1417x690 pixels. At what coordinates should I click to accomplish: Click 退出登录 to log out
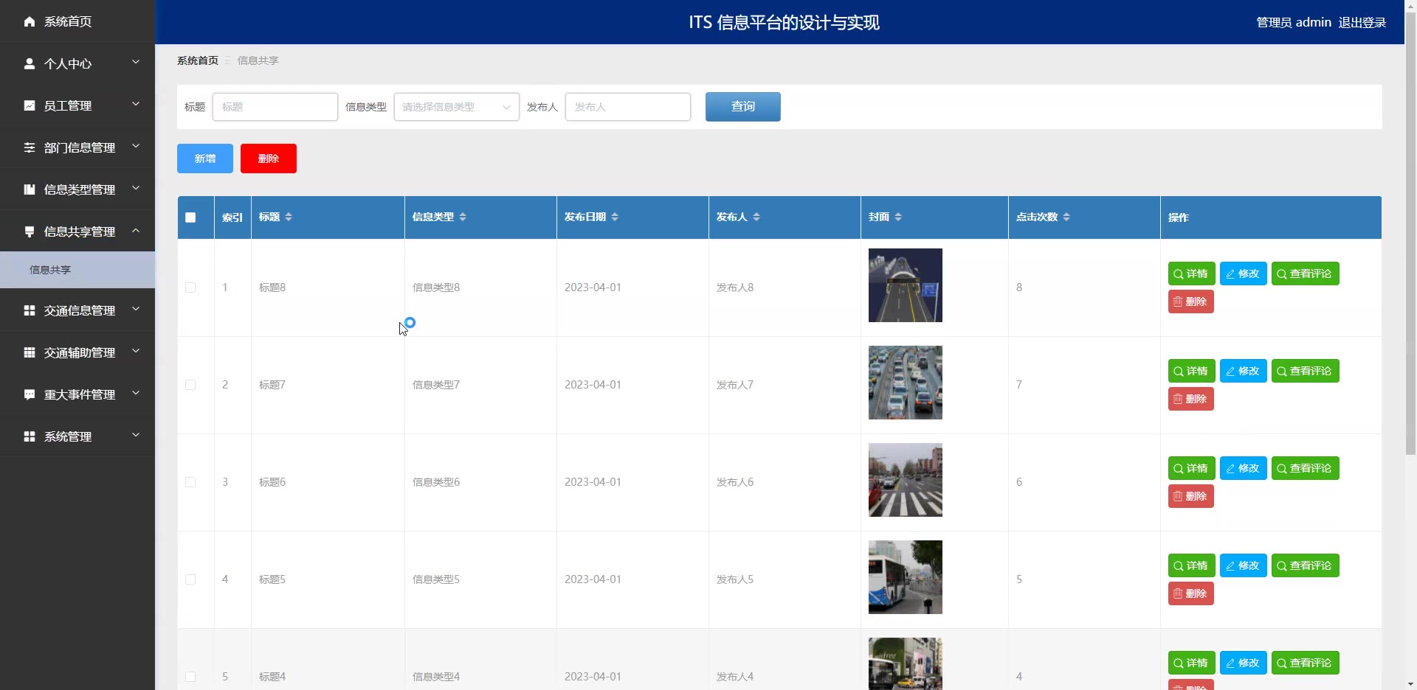click(x=1362, y=23)
